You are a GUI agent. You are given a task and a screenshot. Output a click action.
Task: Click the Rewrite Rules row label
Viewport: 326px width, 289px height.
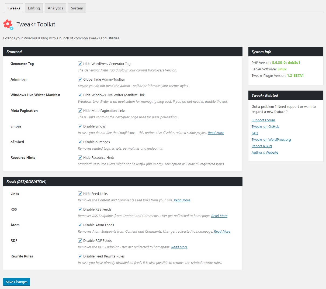click(22, 256)
